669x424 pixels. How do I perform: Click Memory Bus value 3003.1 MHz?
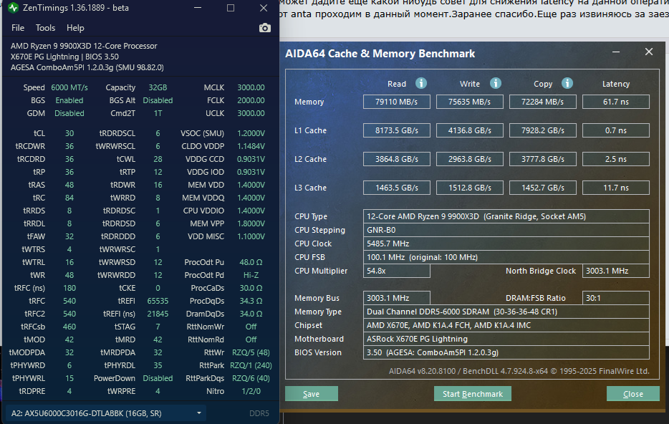[x=396, y=298]
